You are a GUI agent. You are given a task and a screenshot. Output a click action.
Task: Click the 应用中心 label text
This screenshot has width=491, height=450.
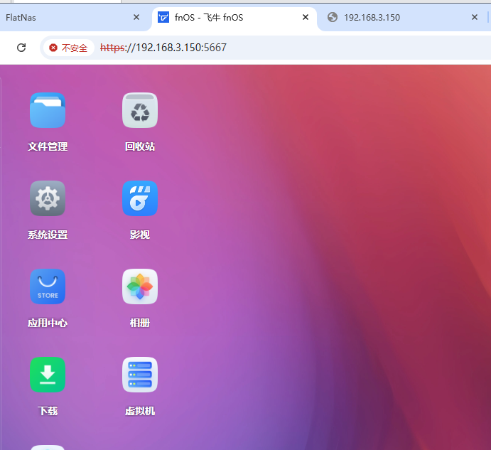click(x=48, y=323)
